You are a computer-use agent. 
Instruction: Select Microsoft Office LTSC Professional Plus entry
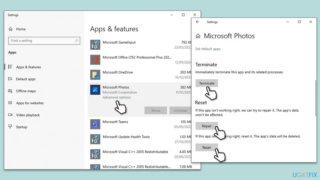click(x=137, y=57)
